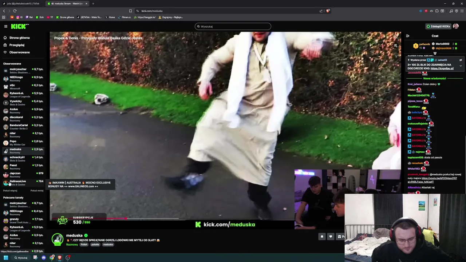Viewport: 466px width, 262px height.
Task: Open browser extensions puzzle icon
Action: tap(437, 11)
